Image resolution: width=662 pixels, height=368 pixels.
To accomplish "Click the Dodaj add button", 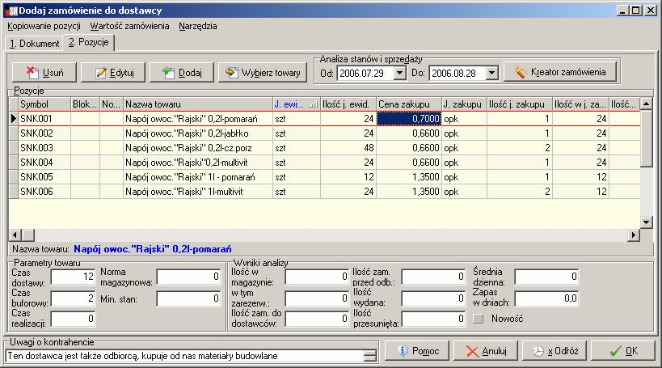I will coord(182,73).
